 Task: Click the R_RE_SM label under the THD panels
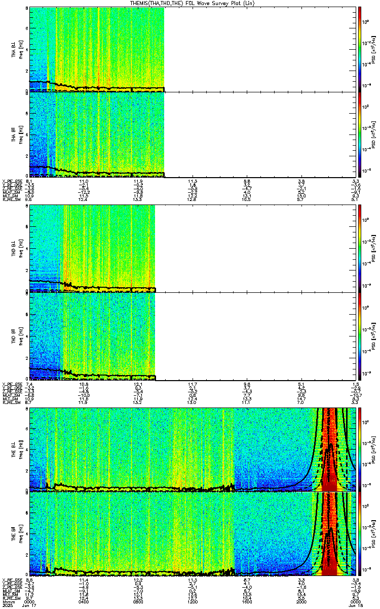[x=11, y=402]
